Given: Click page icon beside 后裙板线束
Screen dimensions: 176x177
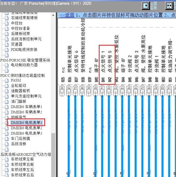Looking at the screenshot, I should tap(7, 34).
